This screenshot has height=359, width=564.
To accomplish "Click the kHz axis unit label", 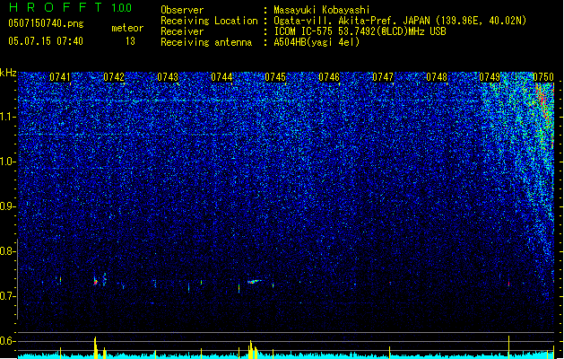I will [8, 73].
